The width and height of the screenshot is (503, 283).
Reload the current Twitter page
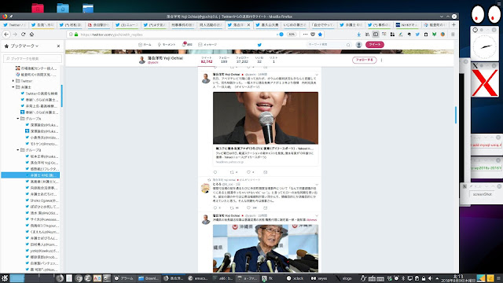[x=23, y=35]
